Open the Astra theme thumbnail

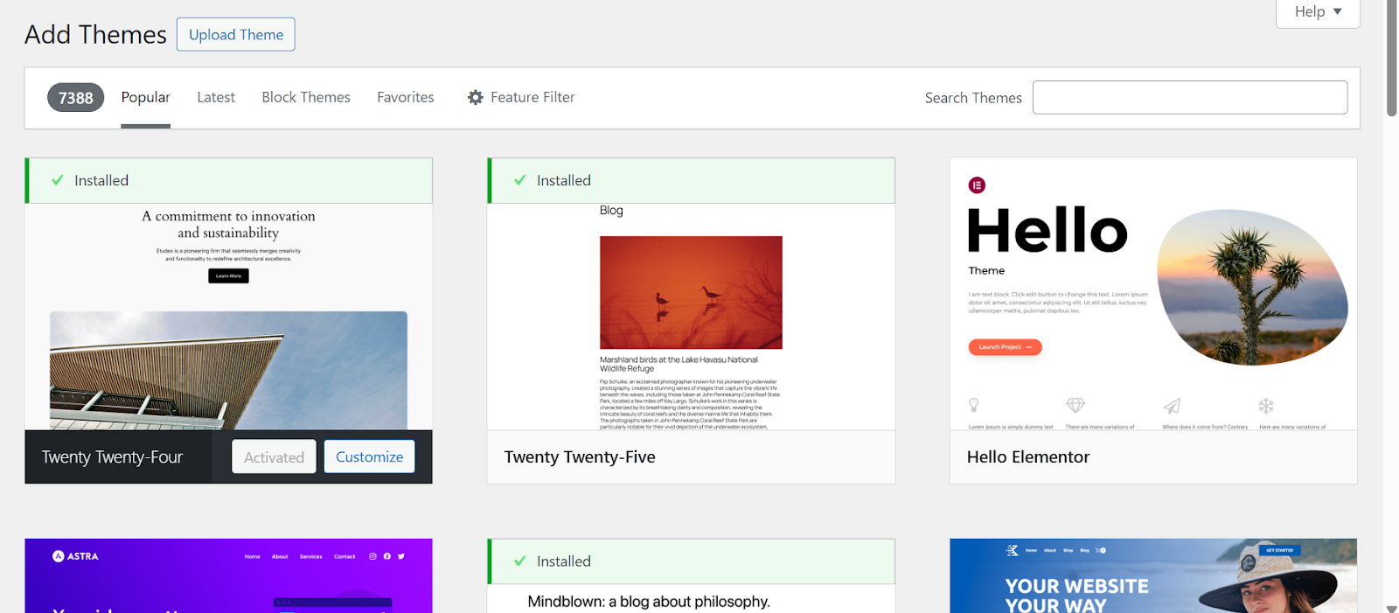pyautogui.click(x=229, y=575)
